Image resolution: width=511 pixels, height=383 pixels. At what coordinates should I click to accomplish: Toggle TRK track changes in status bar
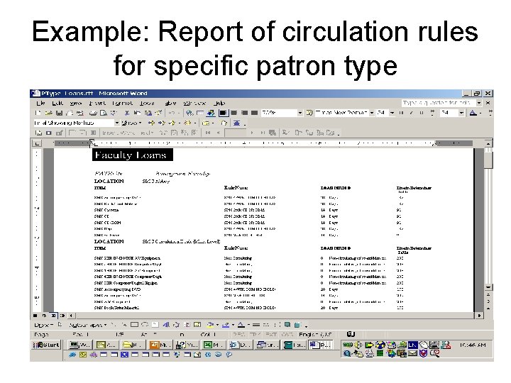pos(255,335)
